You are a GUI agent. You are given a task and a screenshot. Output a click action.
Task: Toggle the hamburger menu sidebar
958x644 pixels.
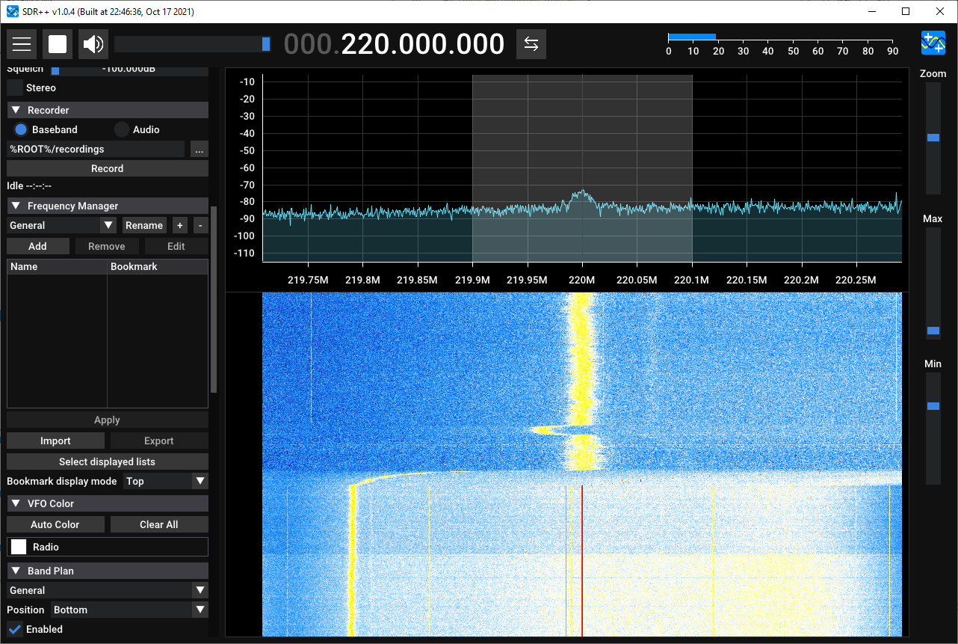[22, 44]
